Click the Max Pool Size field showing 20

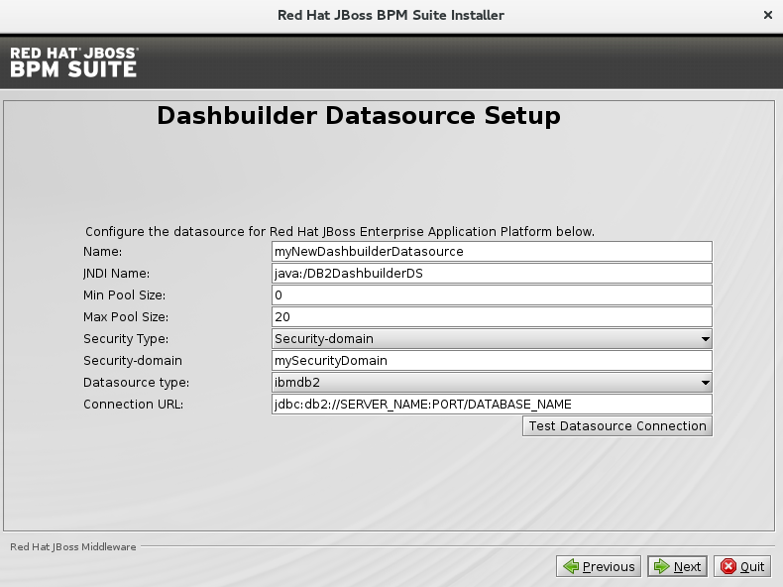point(492,317)
